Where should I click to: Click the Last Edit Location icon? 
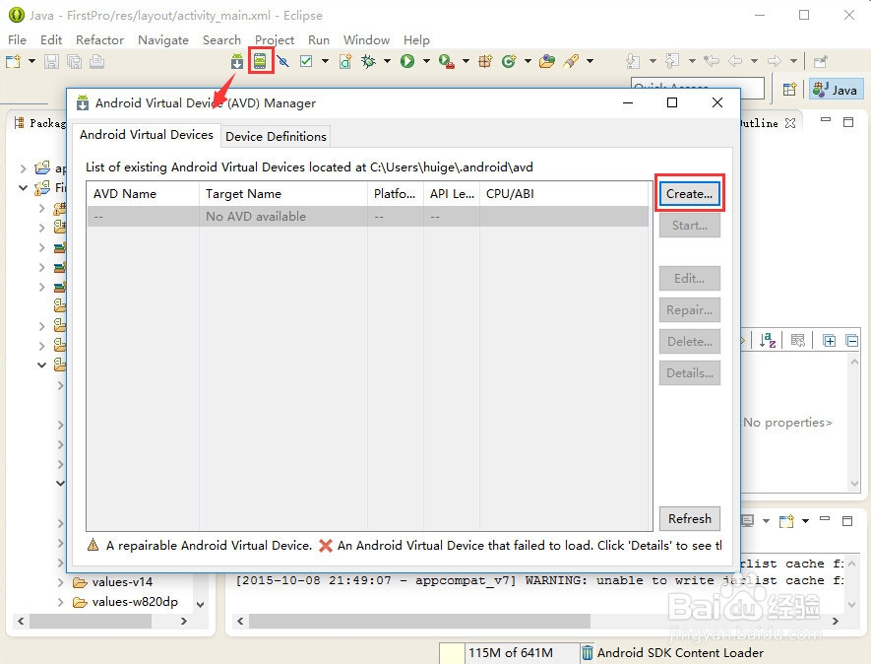tap(711, 61)
